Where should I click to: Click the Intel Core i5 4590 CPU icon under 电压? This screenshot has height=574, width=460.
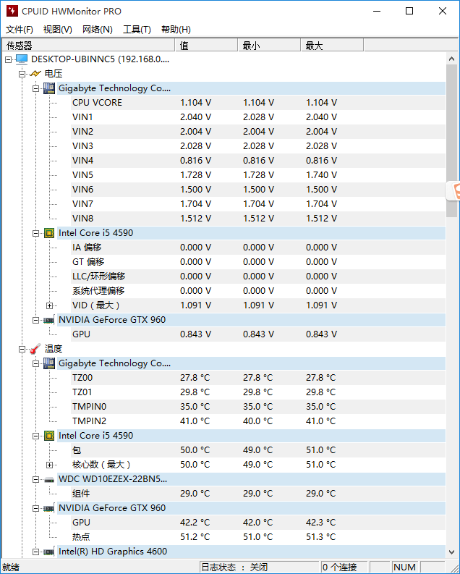(49, 233)
